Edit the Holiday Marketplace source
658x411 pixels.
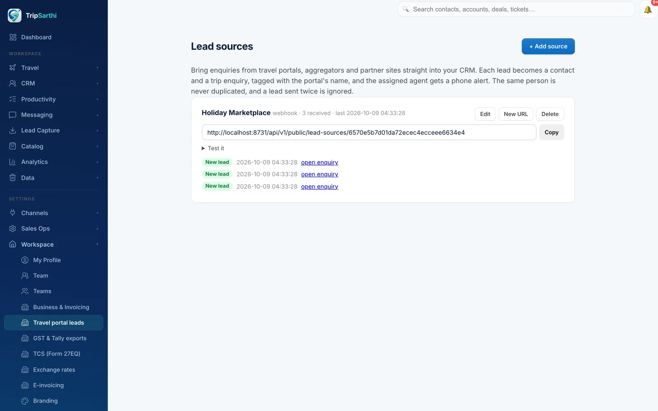485,114
